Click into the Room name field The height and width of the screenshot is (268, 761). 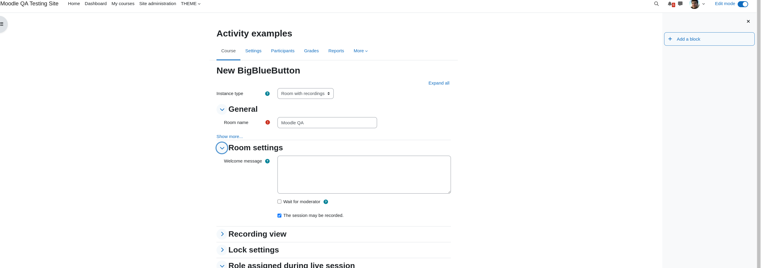coord(327,122)
